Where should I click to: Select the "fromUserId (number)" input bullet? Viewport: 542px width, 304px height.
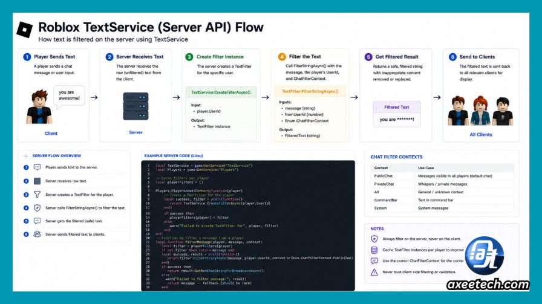[304, 114]
